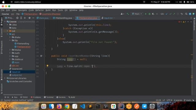Open Main run configuration dropdown
The image size is (196, 110).
click(137, 14)
